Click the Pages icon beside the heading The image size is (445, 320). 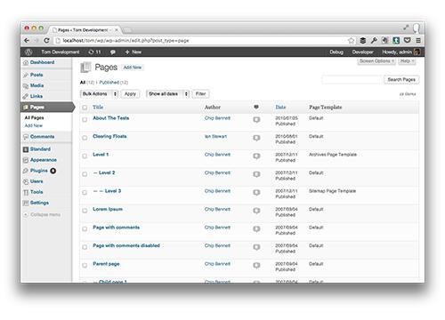(85, 68)
